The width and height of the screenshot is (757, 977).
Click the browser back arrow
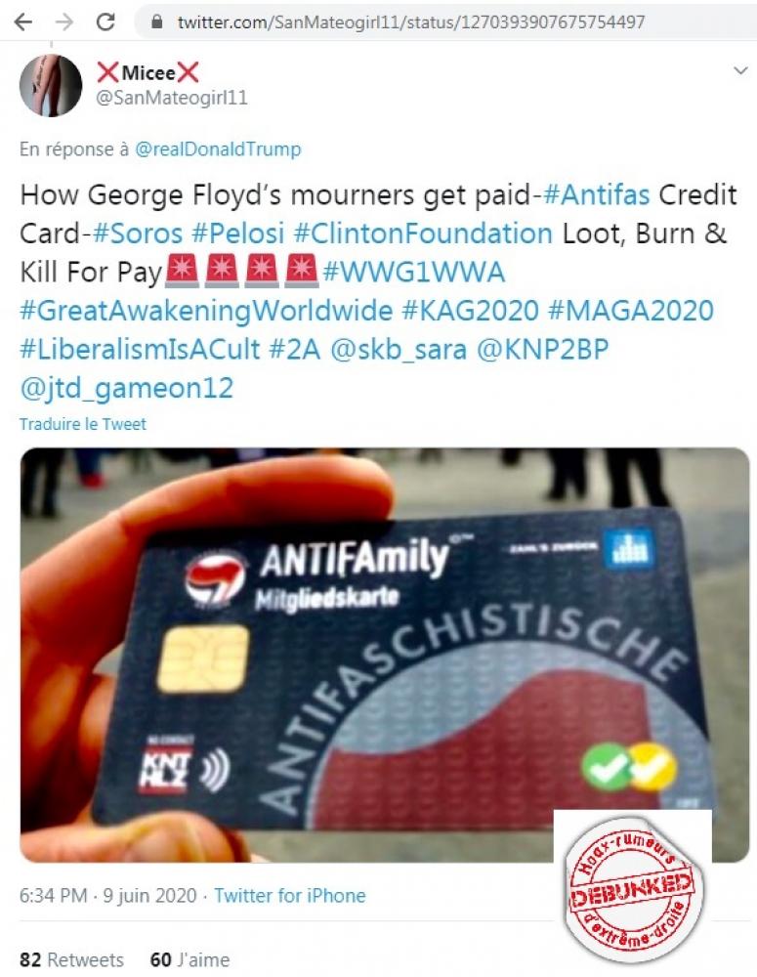[x=23, y=22]
